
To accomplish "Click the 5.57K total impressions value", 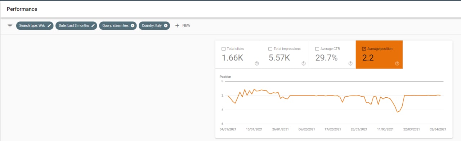I will (279, 58).
